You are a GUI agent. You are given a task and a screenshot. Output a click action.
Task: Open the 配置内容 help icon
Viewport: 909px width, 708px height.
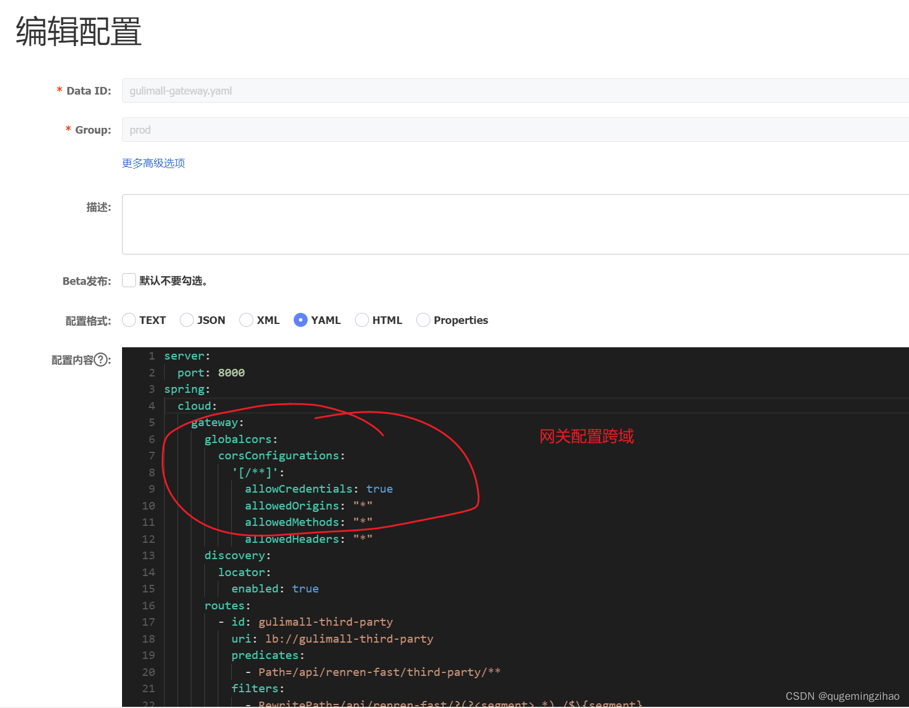click(102, 360)
